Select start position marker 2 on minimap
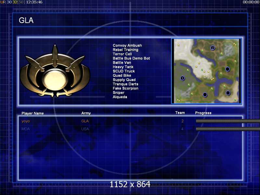Image resolution: width=260 pixels, height=195 pixels. pyautogui.click(x=213, y=48)
